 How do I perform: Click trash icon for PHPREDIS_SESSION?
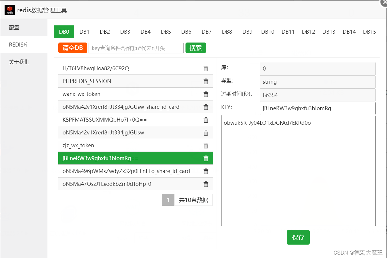point(206,81)
